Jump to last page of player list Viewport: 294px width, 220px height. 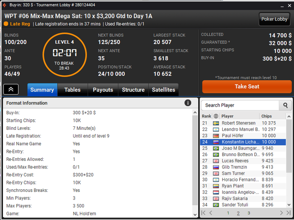tap(289, 213)
